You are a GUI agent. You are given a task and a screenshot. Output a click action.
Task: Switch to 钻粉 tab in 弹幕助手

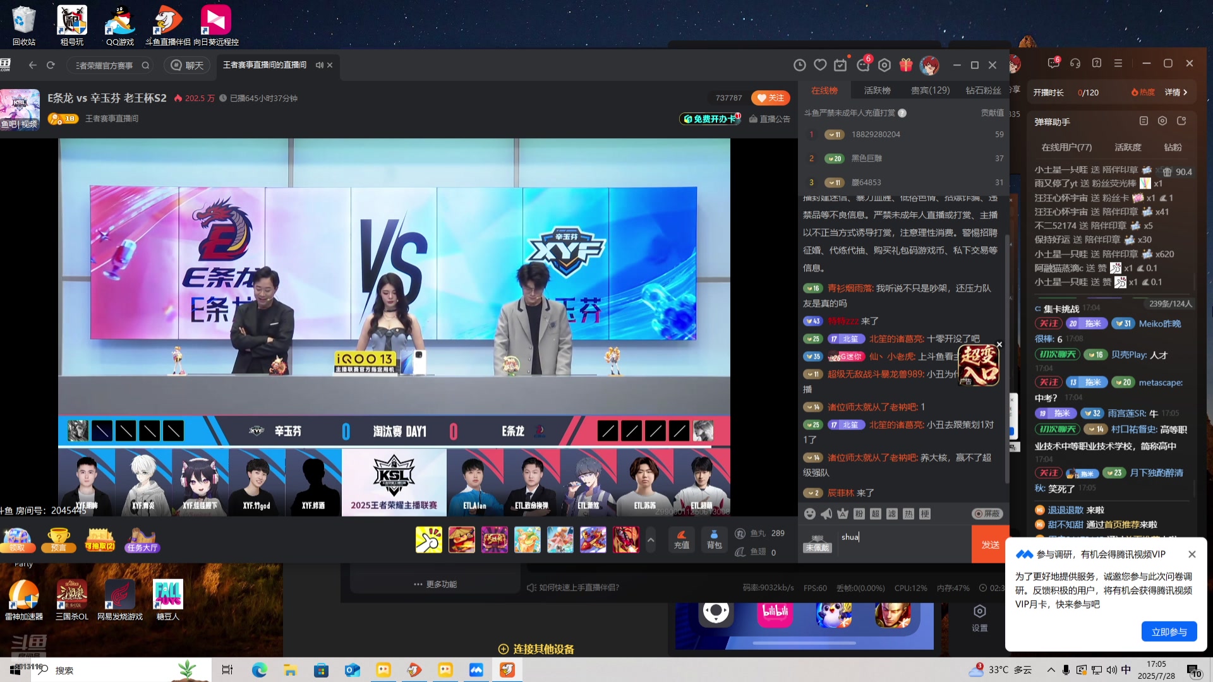click(1173, 147)
